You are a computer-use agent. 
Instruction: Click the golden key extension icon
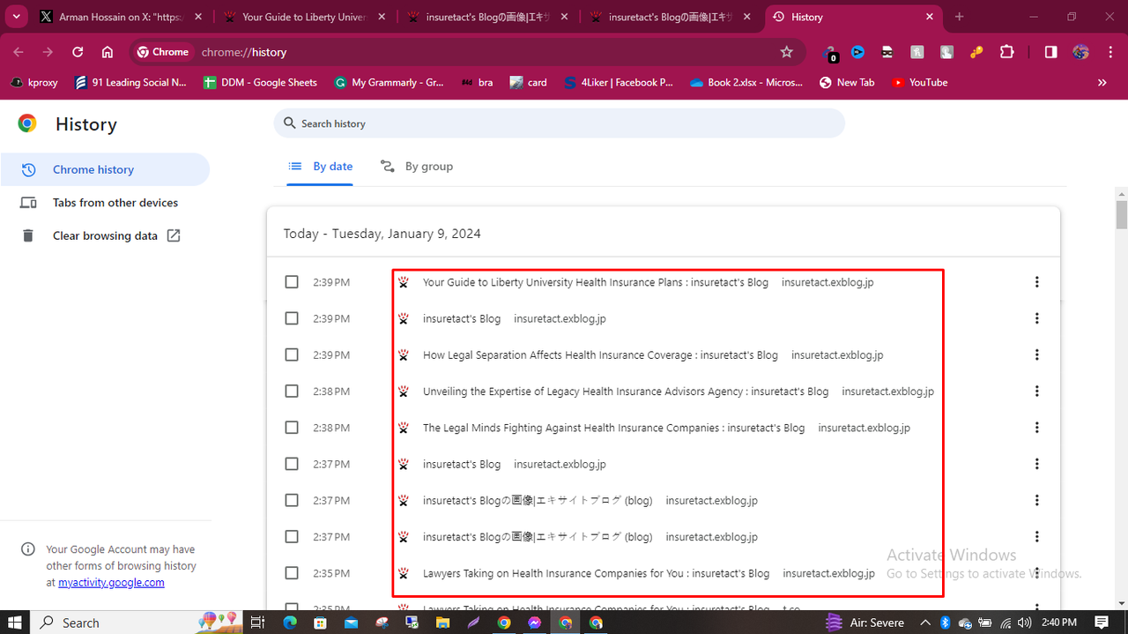976,52
